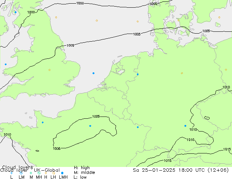This screenshot has height=179, width=232.
Task: Select the orange North Sea marker nearest Denmark's west coast
Action: pyautogui.click(x=138, y=22)
